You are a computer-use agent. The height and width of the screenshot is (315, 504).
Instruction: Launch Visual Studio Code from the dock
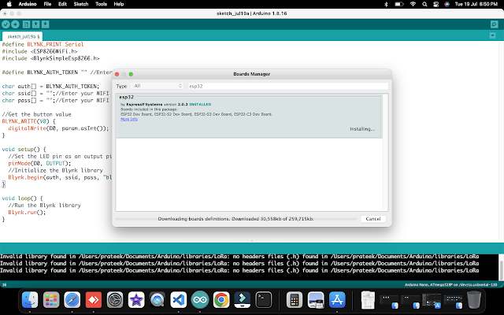coord(177,299)
